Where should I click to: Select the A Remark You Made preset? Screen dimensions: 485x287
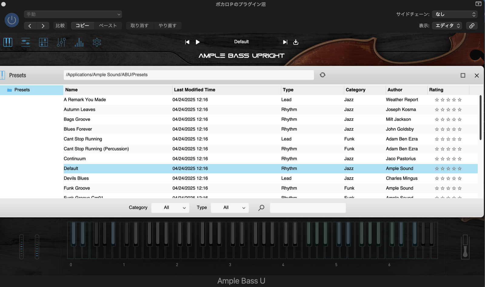click(x=271, y=100)
